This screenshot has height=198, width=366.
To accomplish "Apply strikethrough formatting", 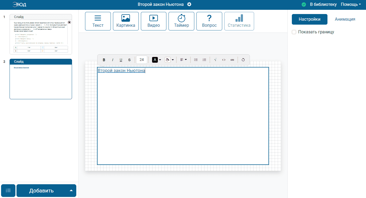I will [x=129, y=60].
